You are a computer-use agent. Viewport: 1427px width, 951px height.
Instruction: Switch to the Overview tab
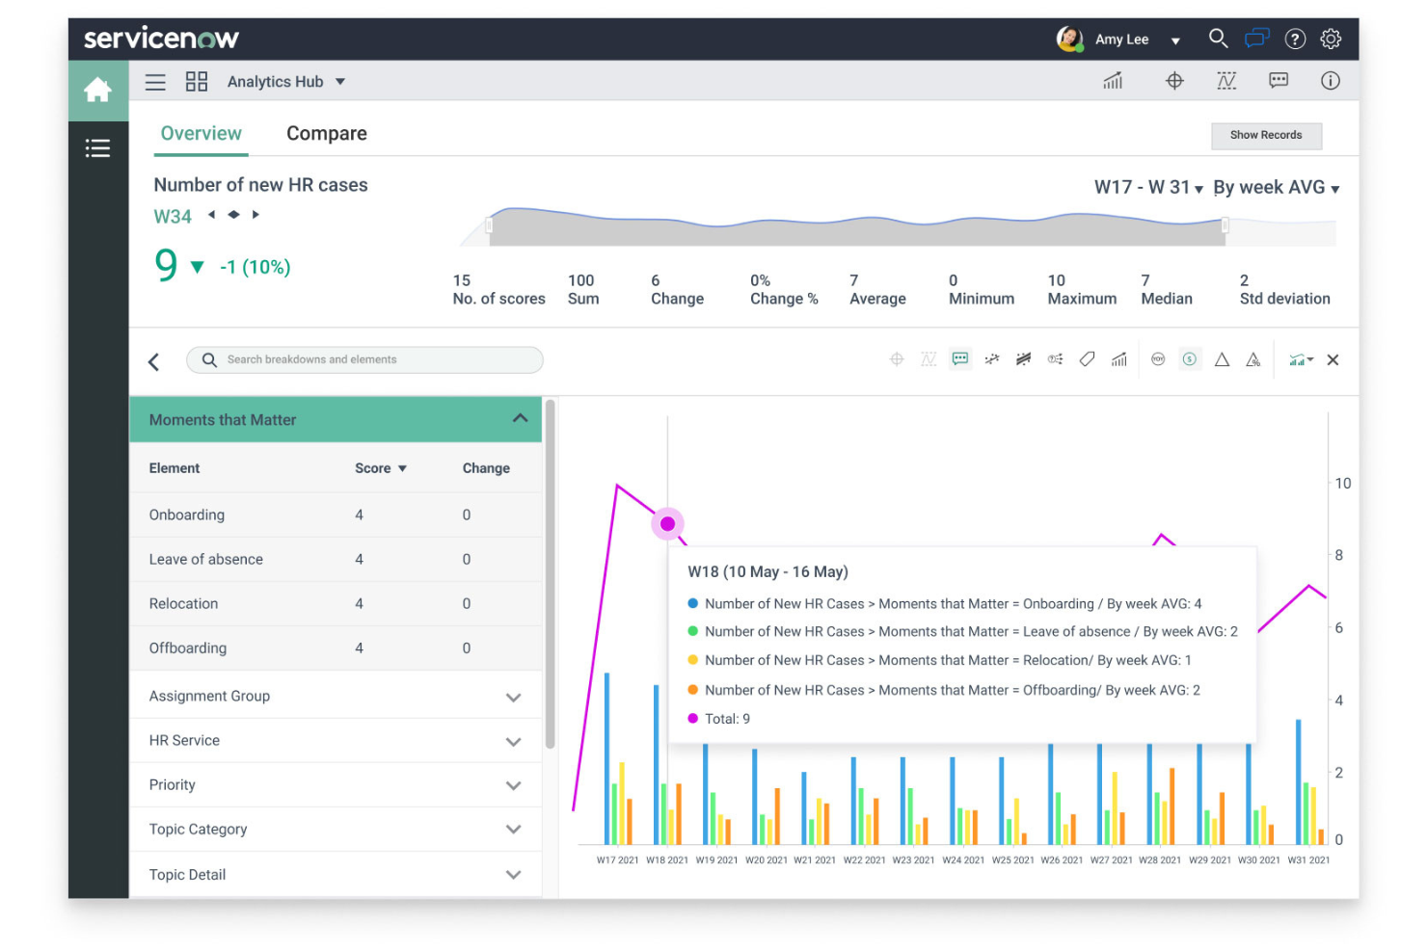[202, 134]
